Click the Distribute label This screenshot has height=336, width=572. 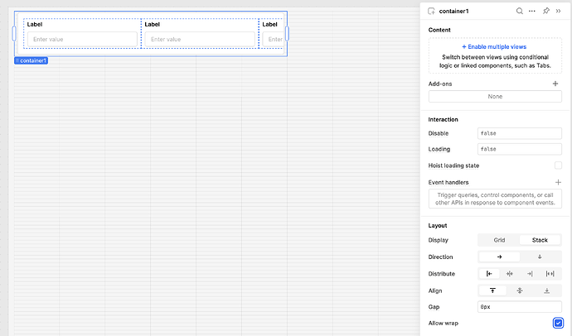tap(441, 274)
